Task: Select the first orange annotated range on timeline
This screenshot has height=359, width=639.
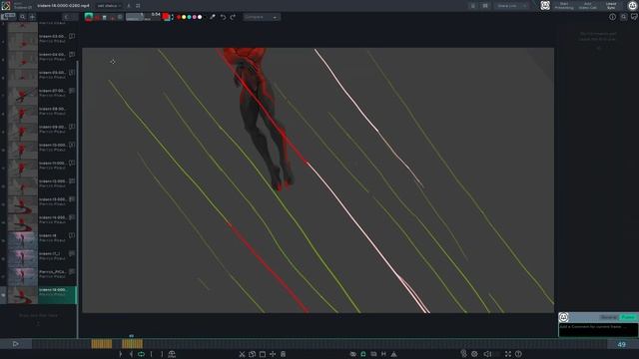Action: coord(102,344)
